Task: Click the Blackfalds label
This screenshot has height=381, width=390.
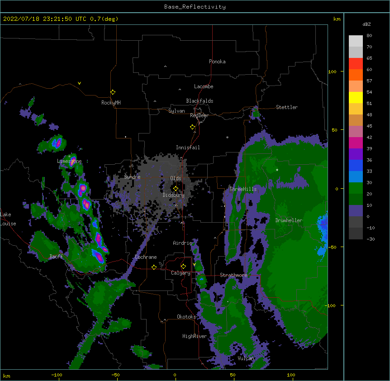Action: pyautogui.click(x=200, y=101)
